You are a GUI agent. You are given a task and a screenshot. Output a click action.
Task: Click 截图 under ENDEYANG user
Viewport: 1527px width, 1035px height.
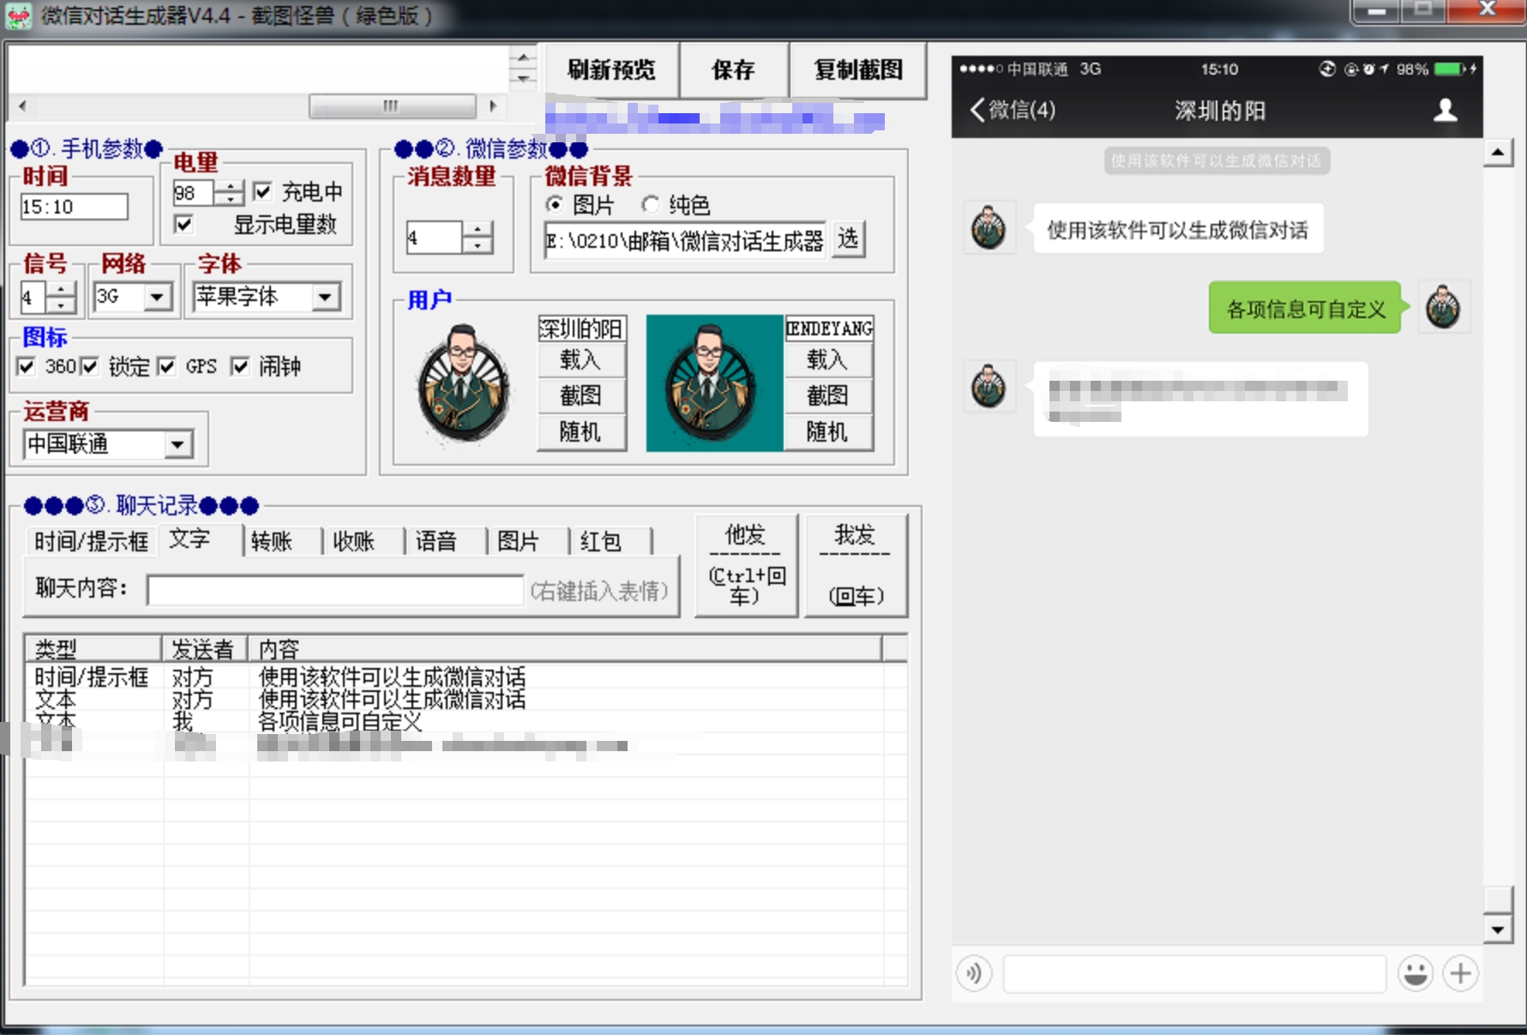(x=827, y=395)
